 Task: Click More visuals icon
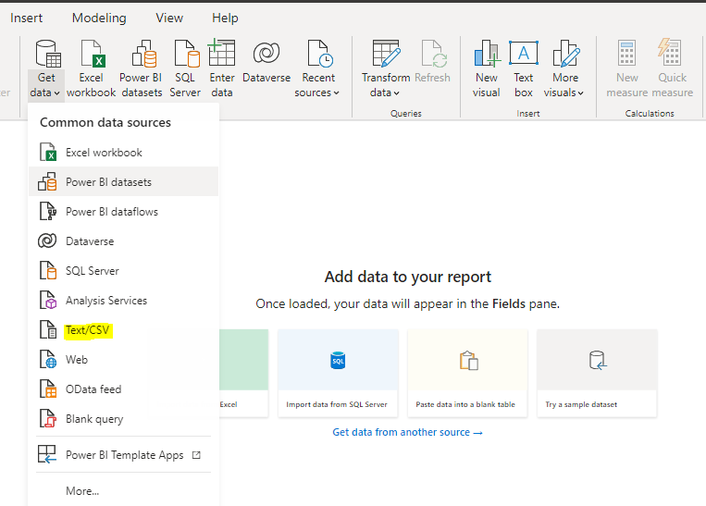[566, 53]
